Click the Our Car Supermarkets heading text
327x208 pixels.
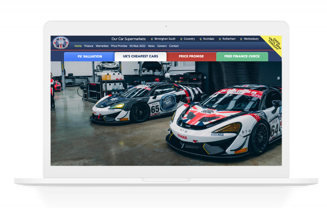click(129, 39)
